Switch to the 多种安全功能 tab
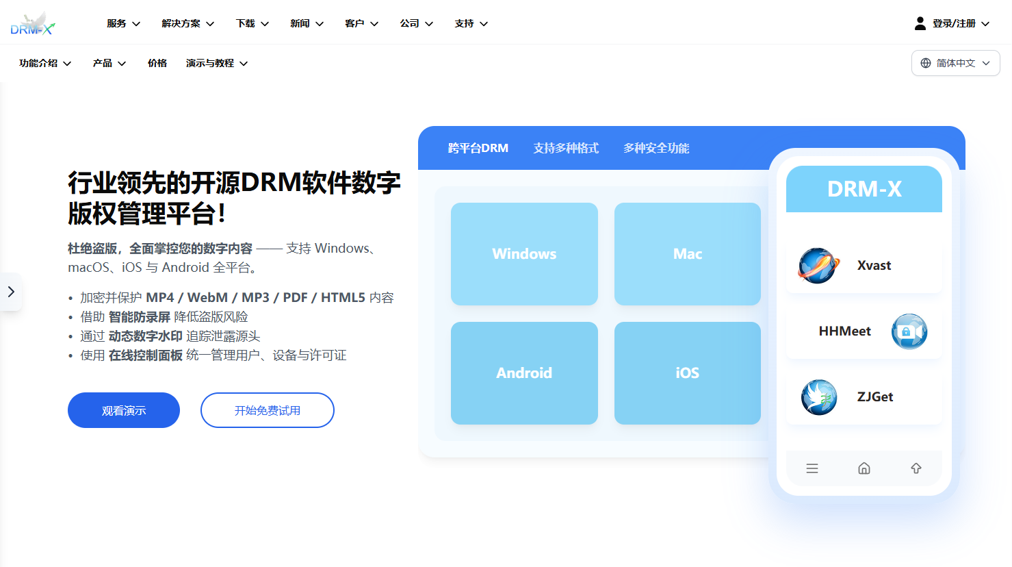 click(656, 148)
